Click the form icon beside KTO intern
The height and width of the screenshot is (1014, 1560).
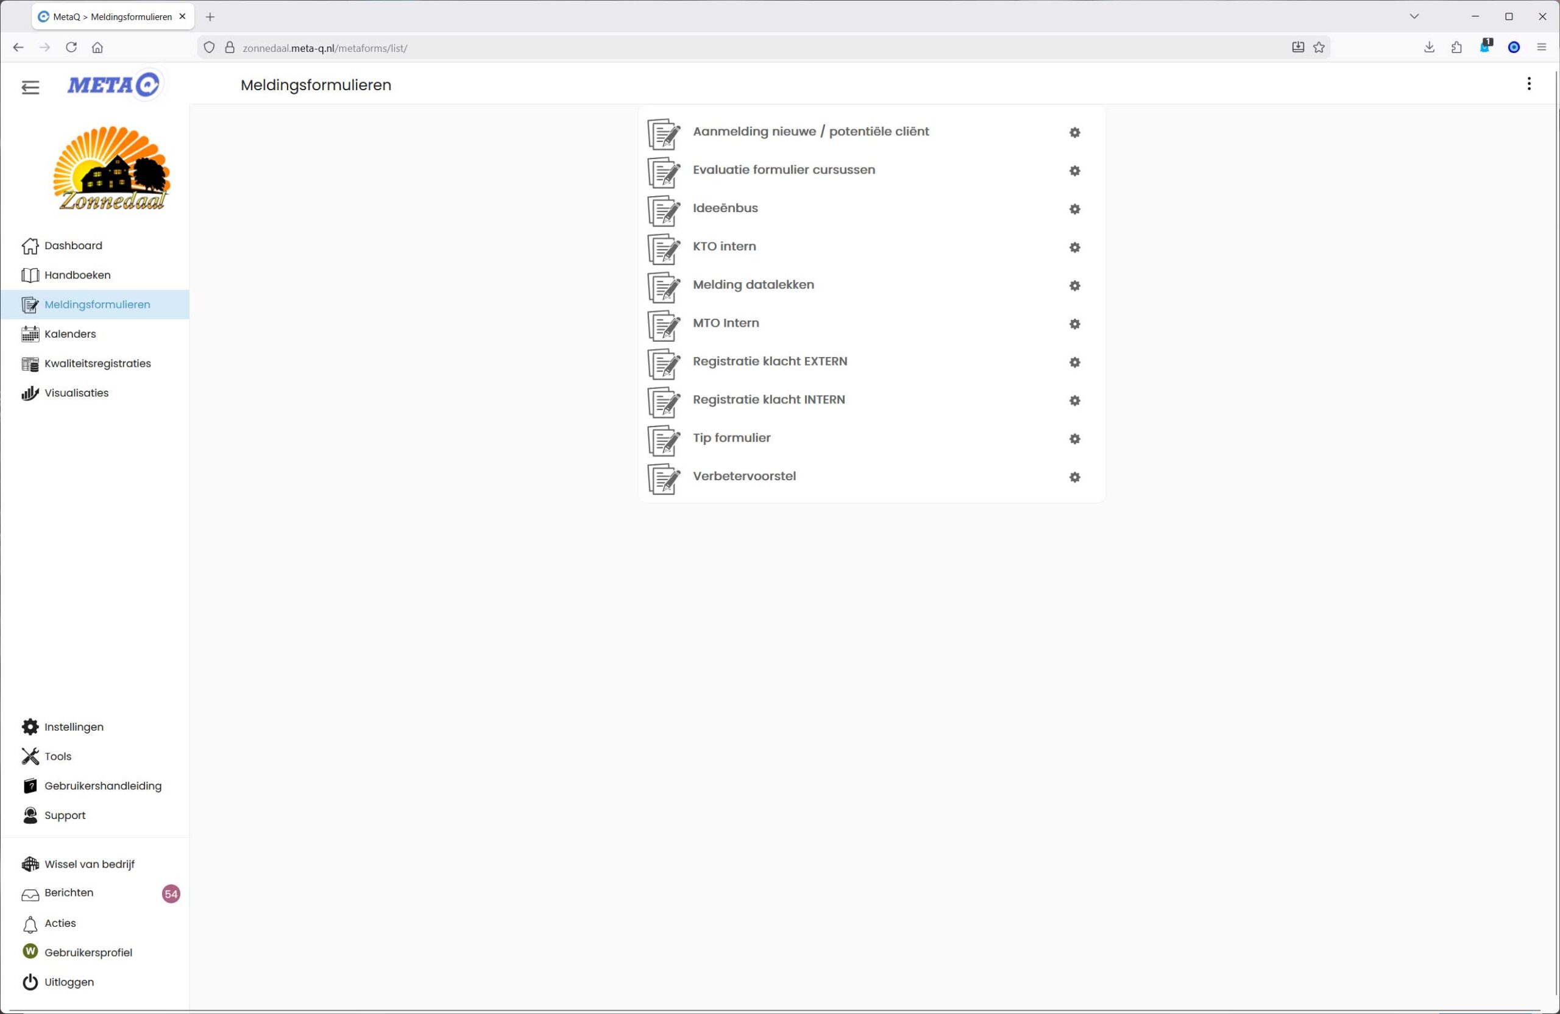coord(664,249)
